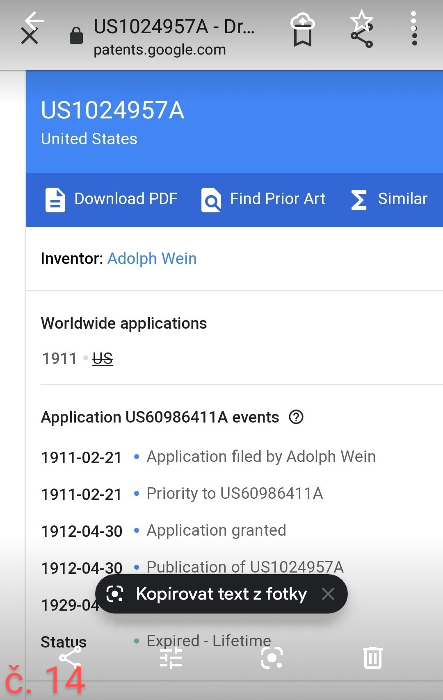Delete photo with trash icon

373,657
